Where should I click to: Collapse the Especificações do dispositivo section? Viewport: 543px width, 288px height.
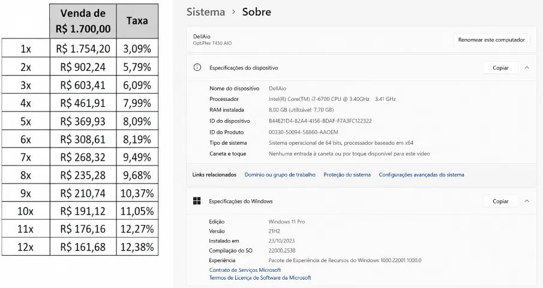click(x=527, y=67)
